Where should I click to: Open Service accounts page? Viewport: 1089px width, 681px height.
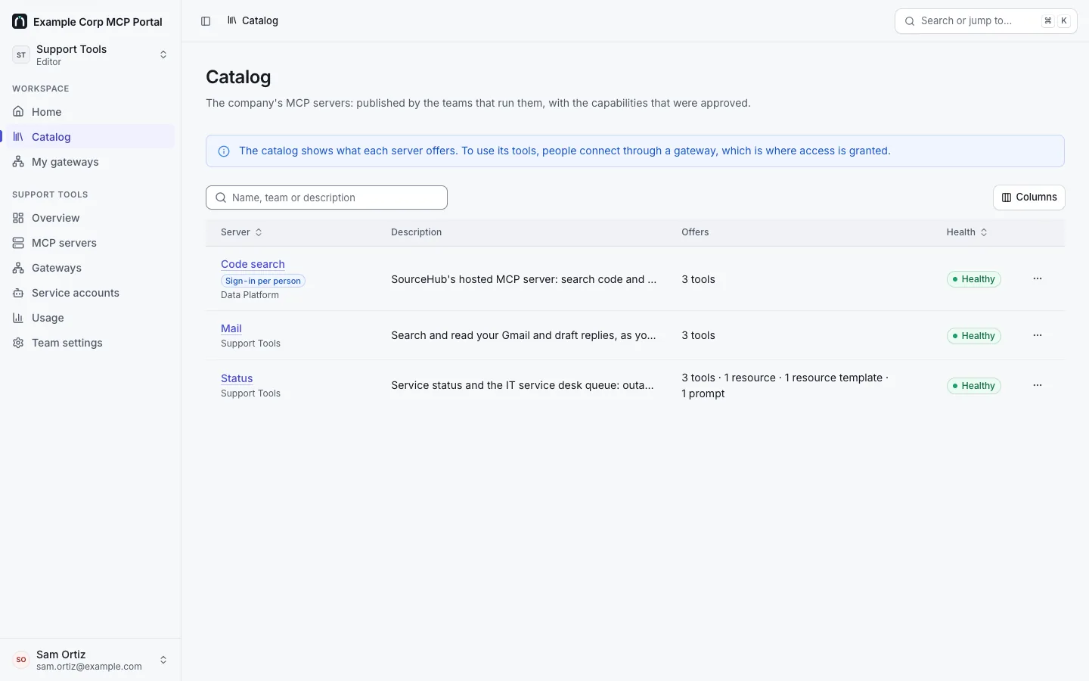point(90,293)
